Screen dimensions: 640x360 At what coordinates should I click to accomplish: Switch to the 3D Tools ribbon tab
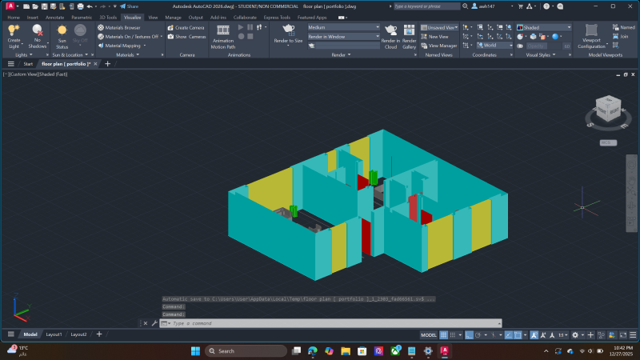point(107,17)
